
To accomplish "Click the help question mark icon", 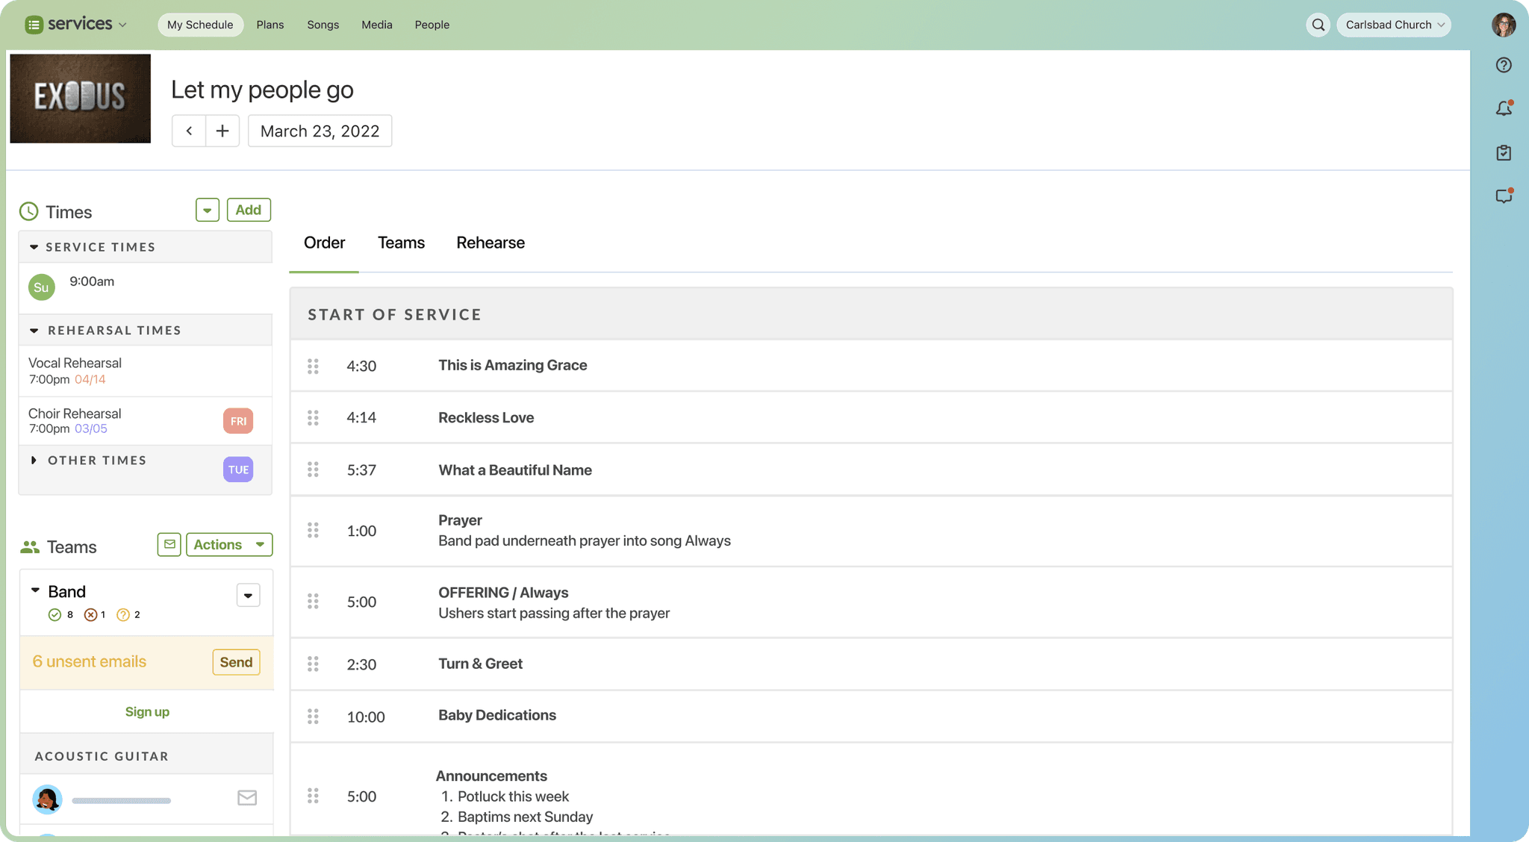I will click(1504, 65).
